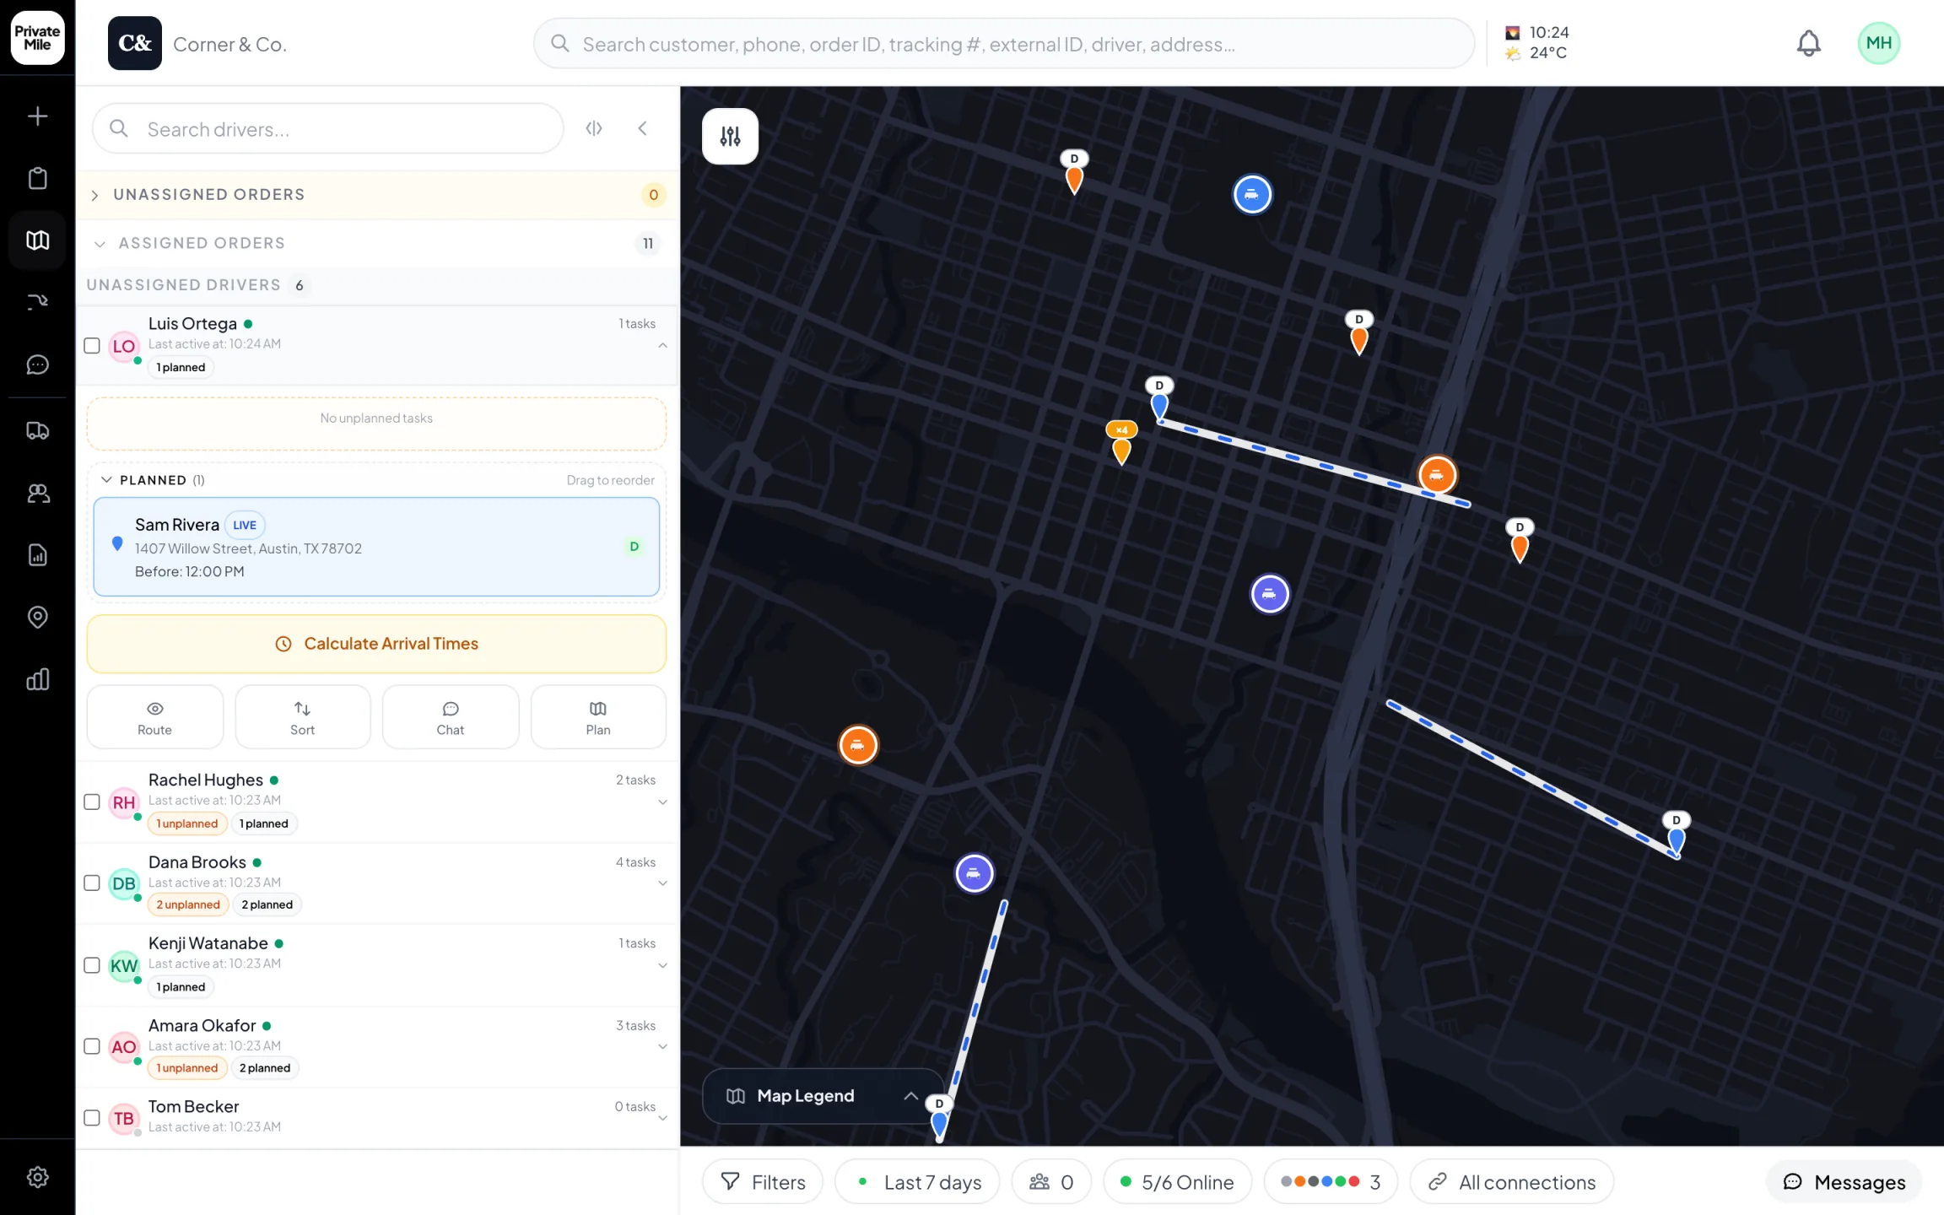Tick the Kenji Watanabe checkbox
The width and height of the screenshot is (1944, 1215).
tap(92, 965)
